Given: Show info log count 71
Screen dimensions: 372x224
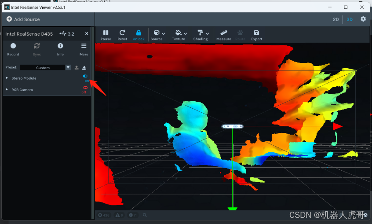Looking at the screenshot, I should (x=133, y=215).
